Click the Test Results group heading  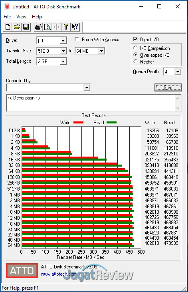coord(94,115)
